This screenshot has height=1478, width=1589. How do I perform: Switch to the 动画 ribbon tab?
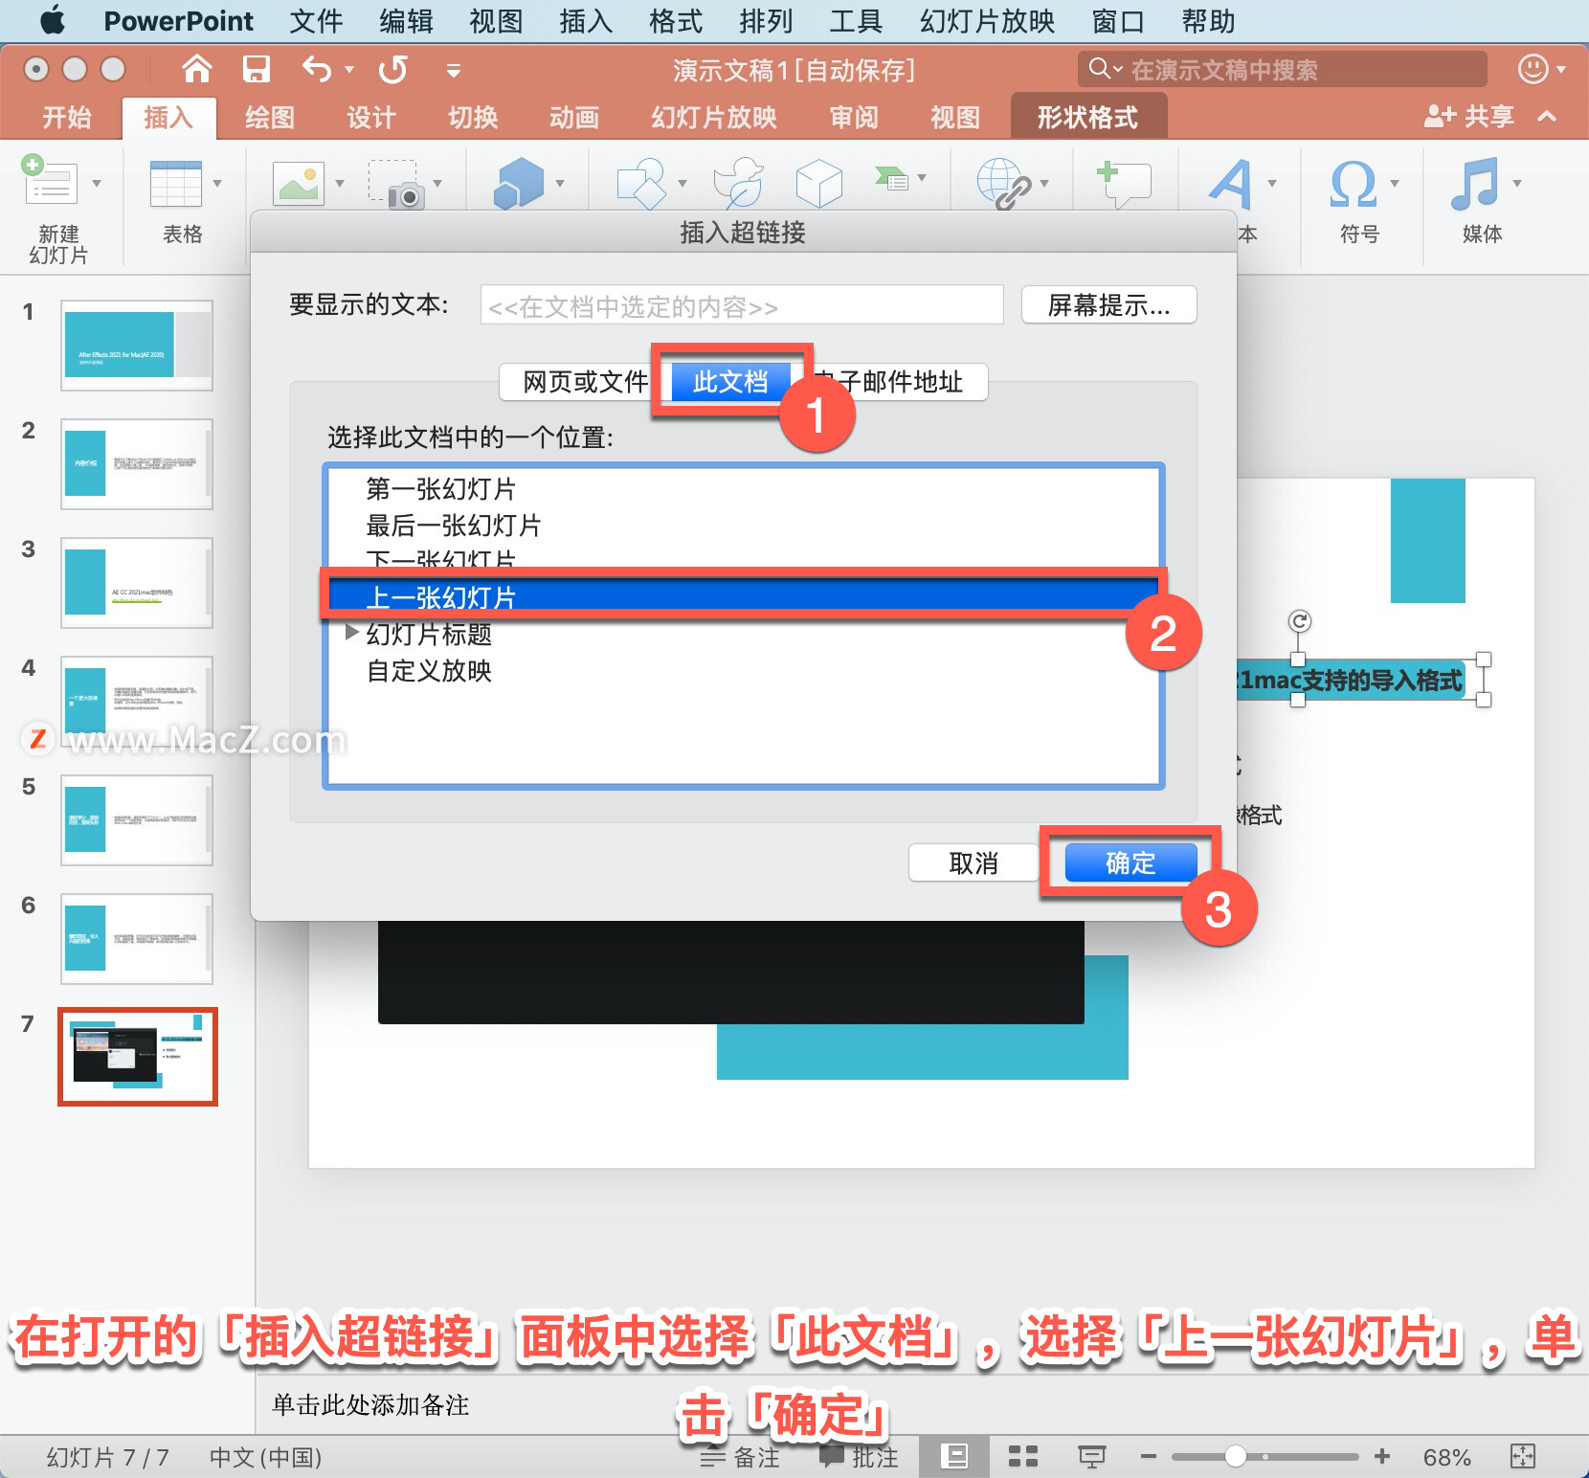pos(574,118)
